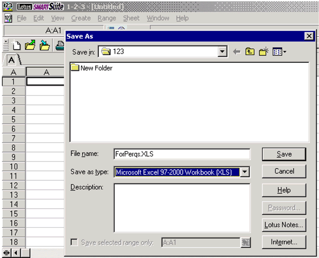This screenshot has height=258, width=319.
Task: Close the Save As dialog
Action: pyautogui.click(x=309, y=36)
